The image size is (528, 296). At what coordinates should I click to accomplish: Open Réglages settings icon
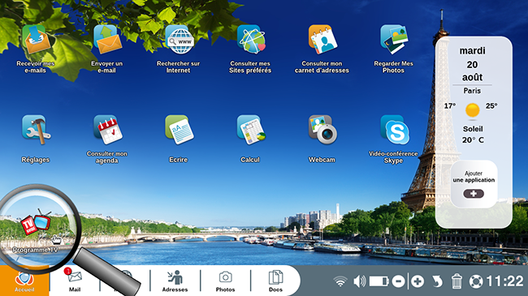click(36, 130)
